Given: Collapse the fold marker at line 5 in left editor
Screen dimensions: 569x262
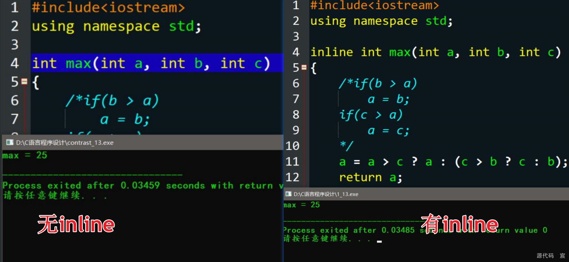Looking at the screenshot, I should (24, 81).
